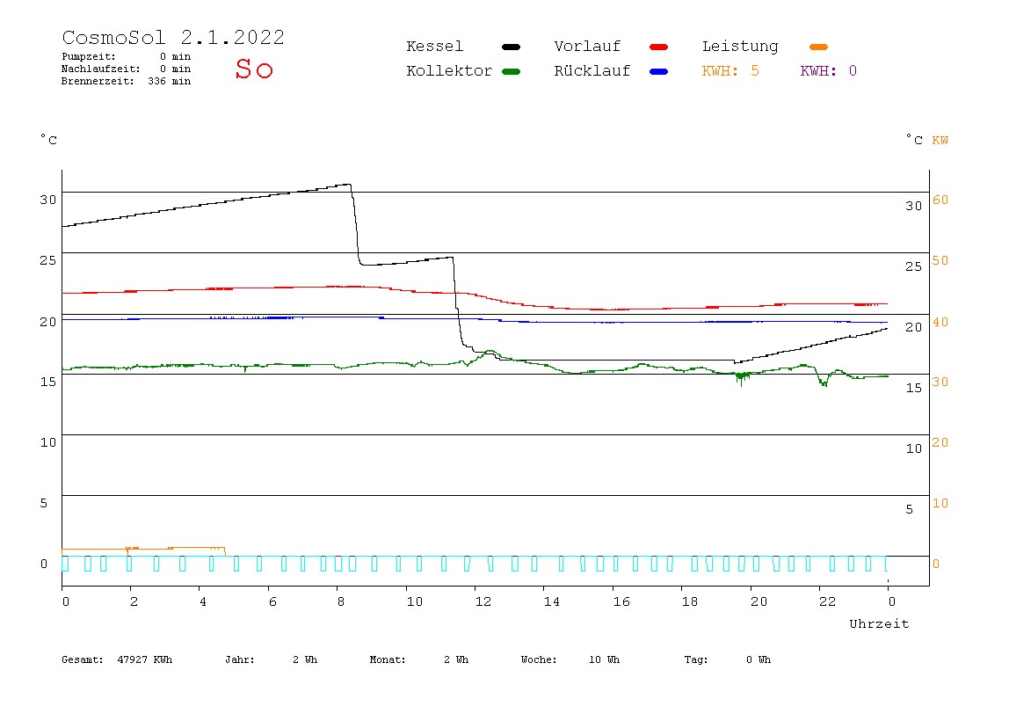This screenshot has width=1009, height=714.
Task: Click the 'Gesamt:' label
Action: [x=83, y=659]
